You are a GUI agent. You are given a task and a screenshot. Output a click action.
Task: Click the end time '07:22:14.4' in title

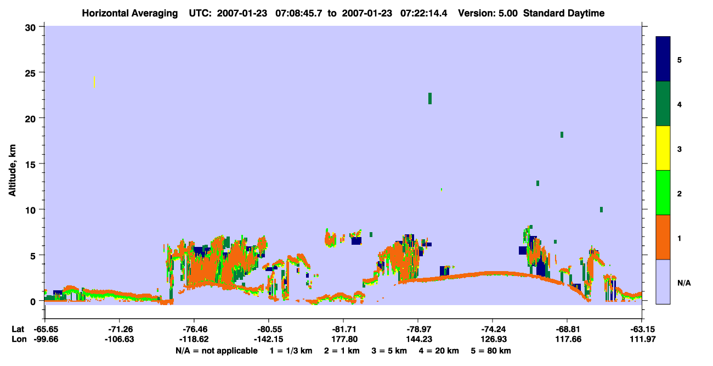[424, 13]
